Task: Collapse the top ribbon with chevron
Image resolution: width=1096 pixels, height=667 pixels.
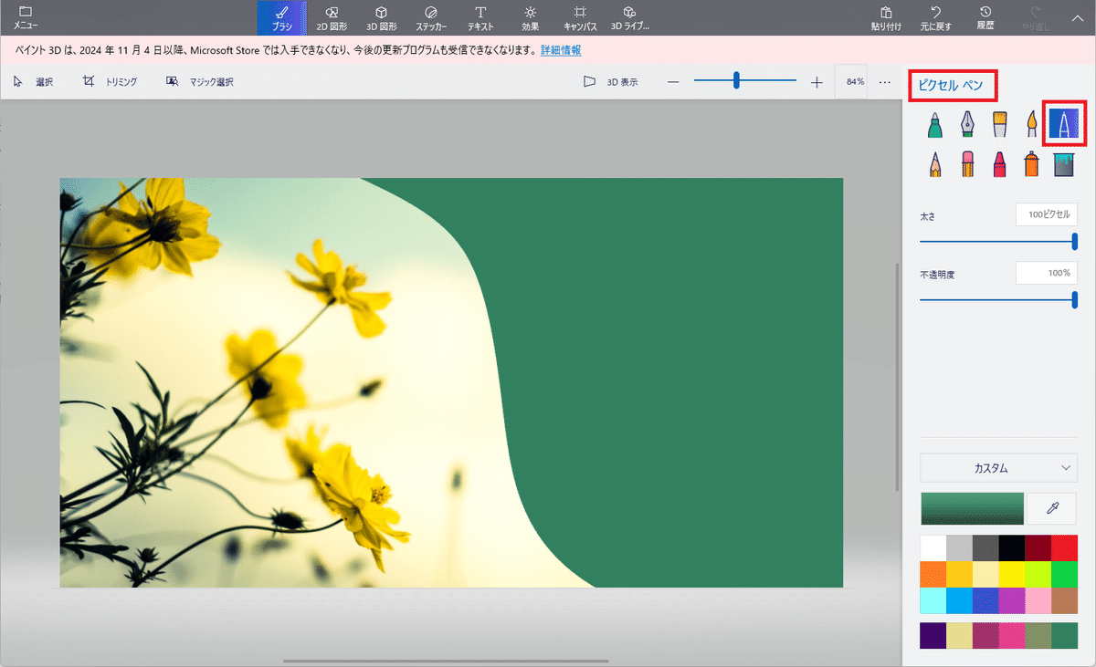Action: tap(1077, 17)
